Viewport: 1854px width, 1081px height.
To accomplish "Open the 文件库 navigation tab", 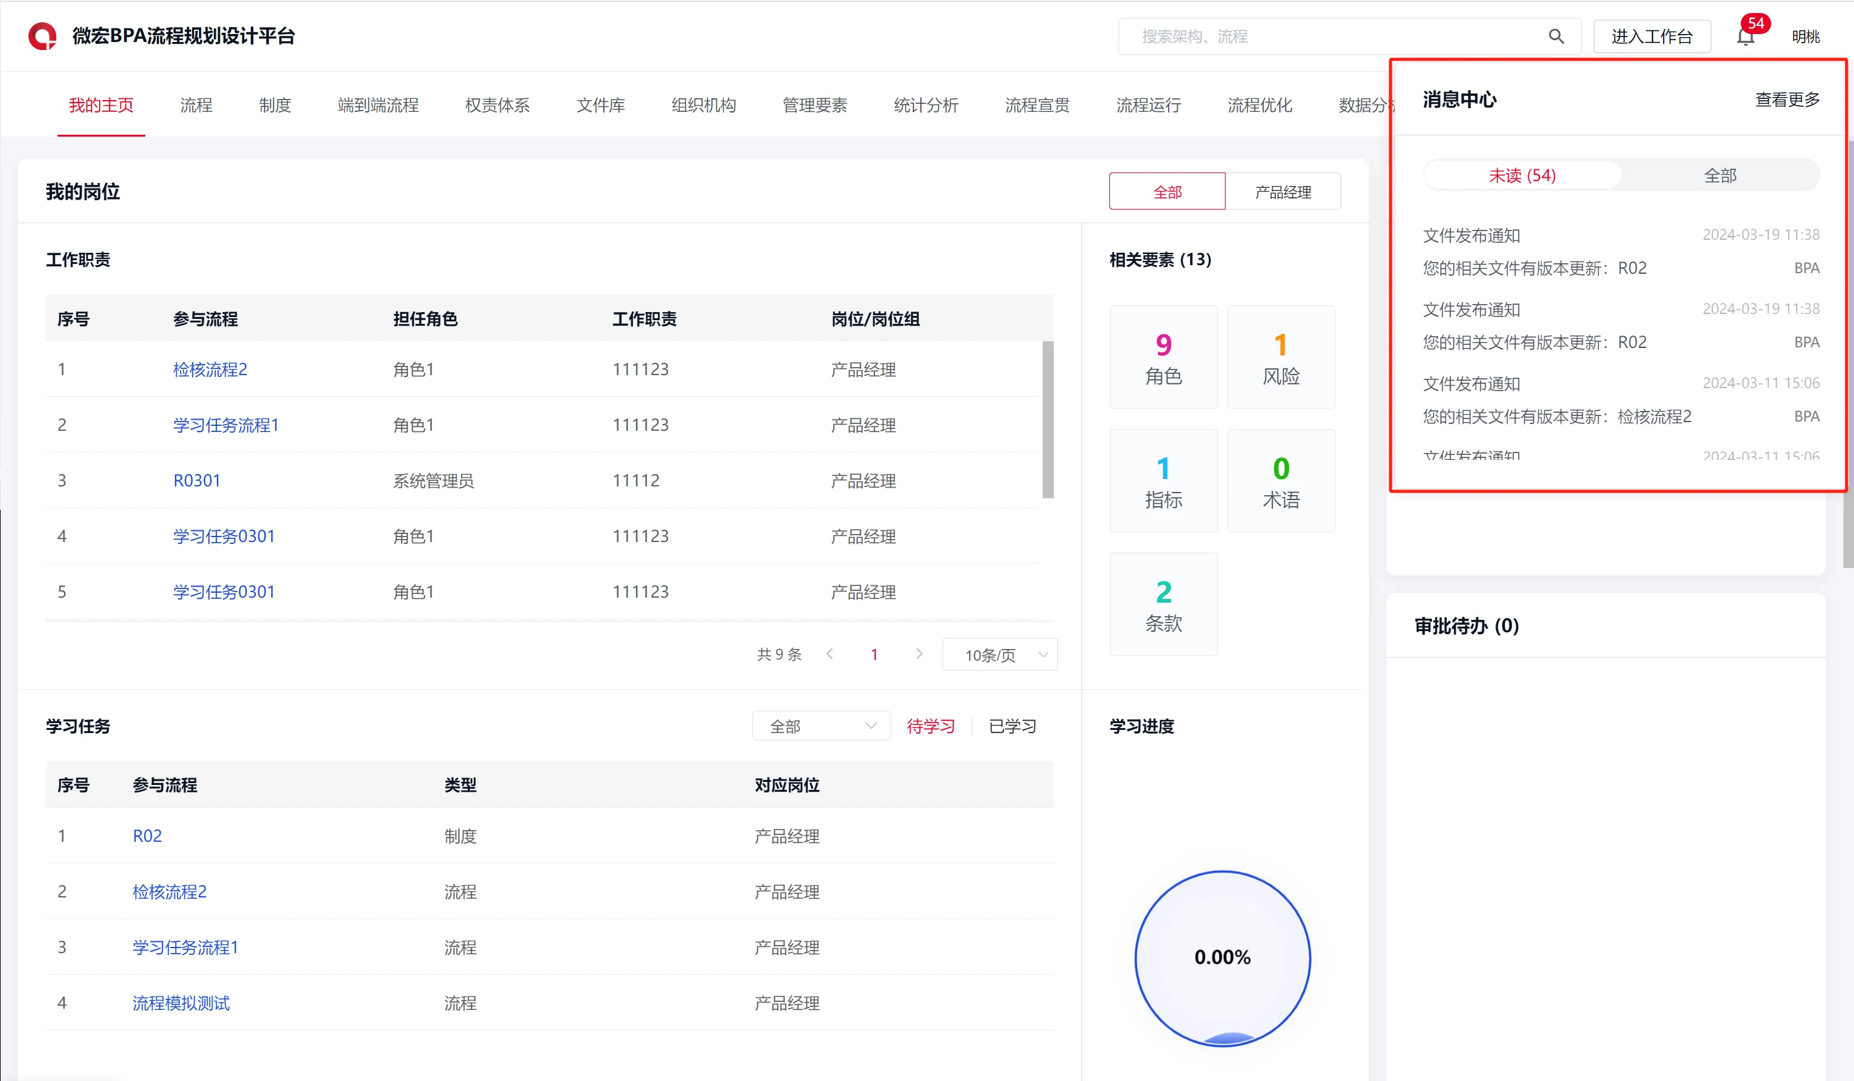I will tap(600, 105).
